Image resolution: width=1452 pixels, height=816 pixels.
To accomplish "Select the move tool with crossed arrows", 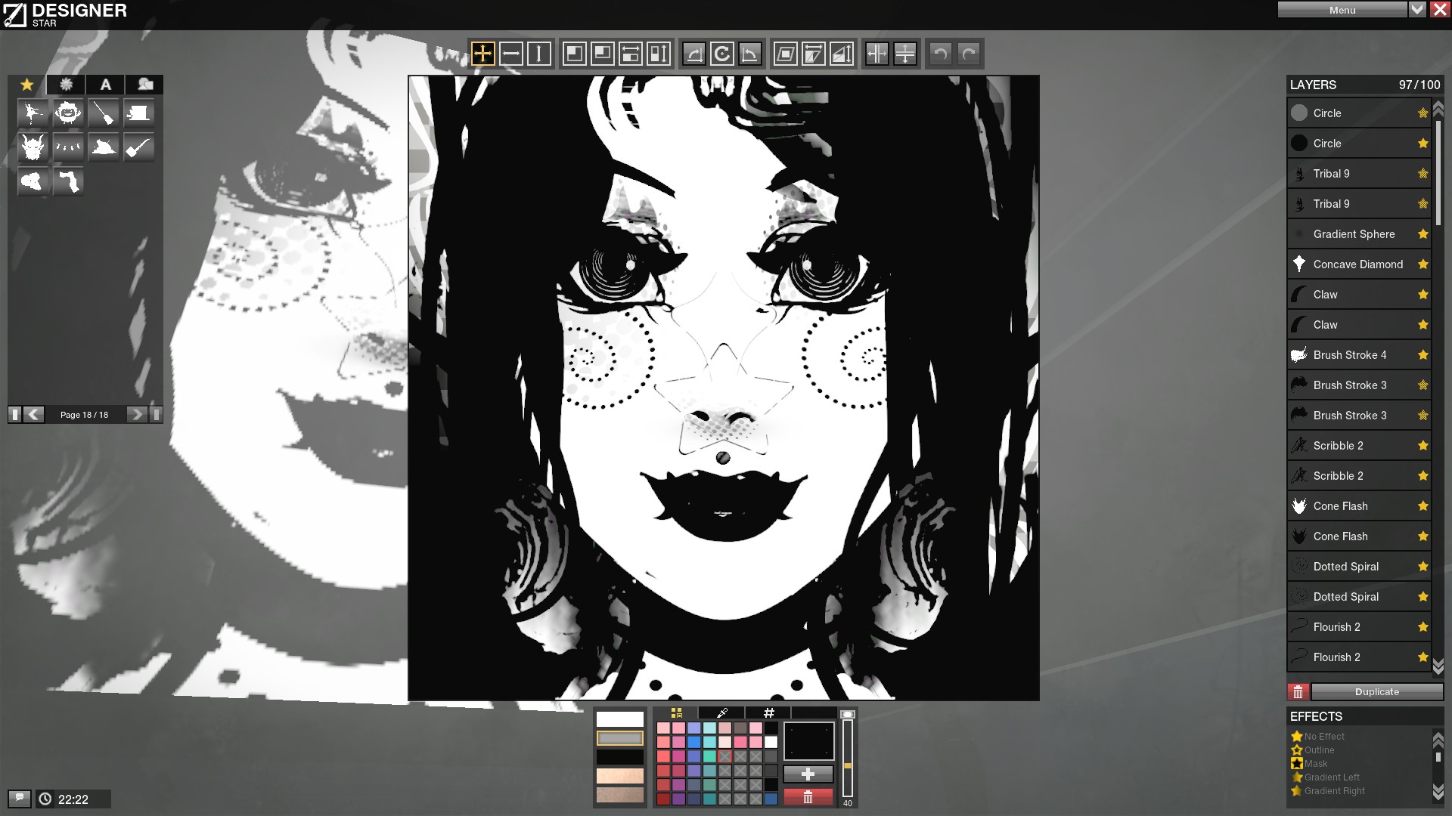I will pyautogui.click(x=482, y=54).
